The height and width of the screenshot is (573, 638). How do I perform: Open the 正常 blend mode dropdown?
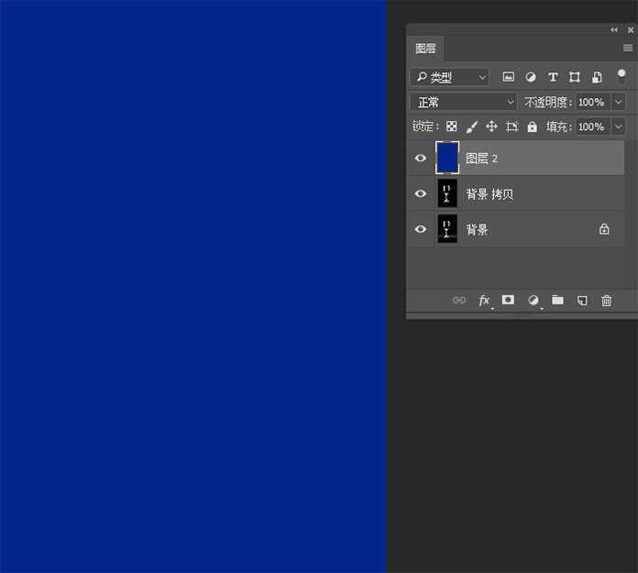tap(464, 103)
